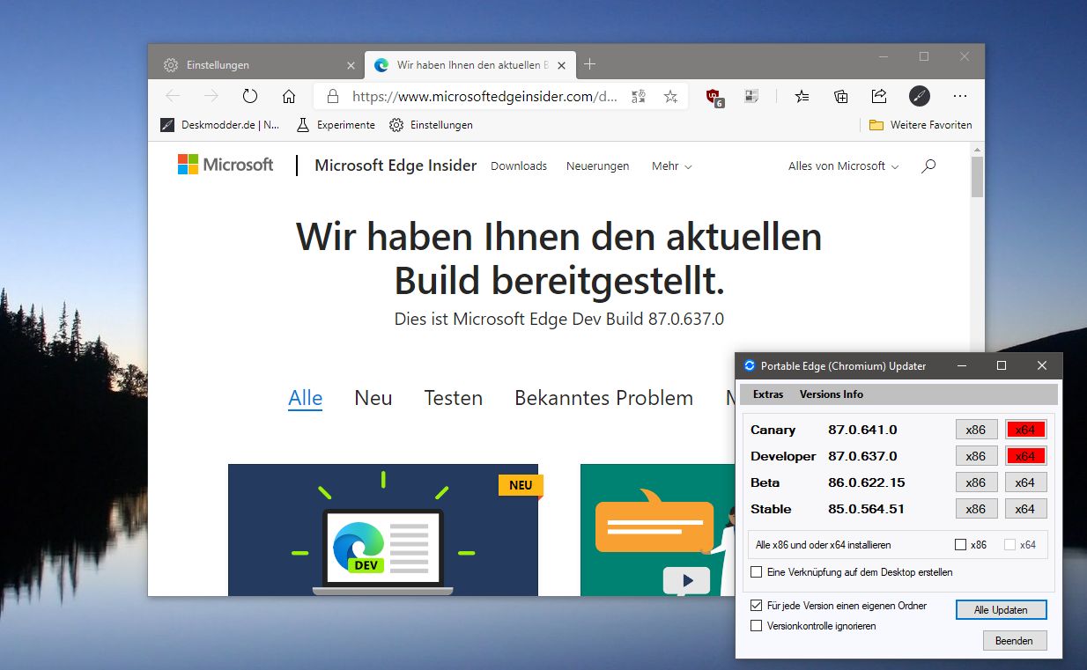Click Microsoft Edge Insider heading link
Screen dimensions: 1087x670
396,166
